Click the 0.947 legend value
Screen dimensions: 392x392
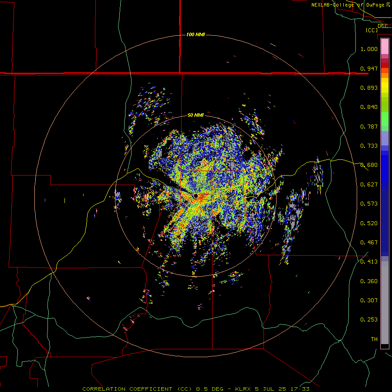tap(369, 68)
